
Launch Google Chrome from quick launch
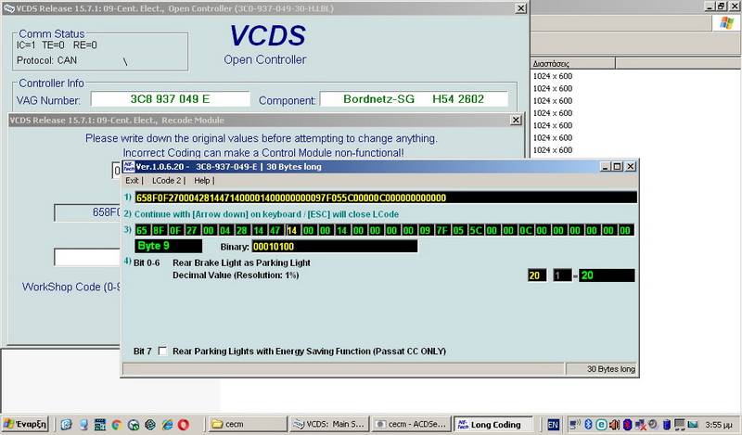coord(117,425)
